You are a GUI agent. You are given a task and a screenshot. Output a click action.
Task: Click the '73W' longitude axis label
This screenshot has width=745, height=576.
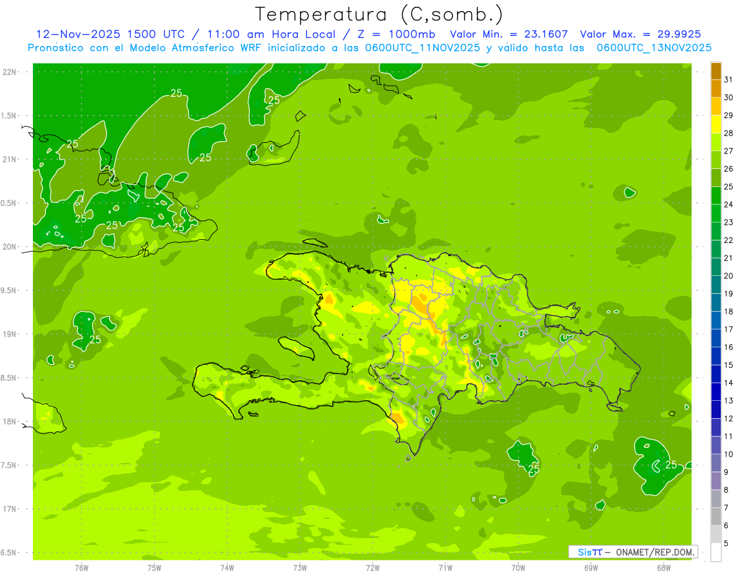point(300,568)
